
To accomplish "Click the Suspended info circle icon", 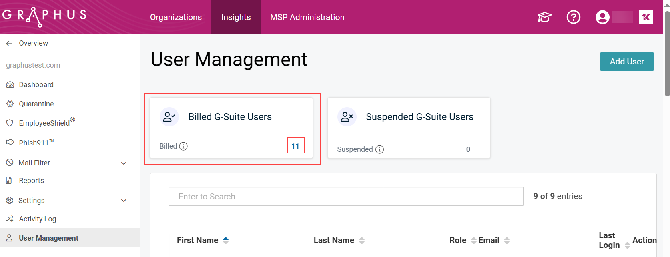I will point(379,149).
